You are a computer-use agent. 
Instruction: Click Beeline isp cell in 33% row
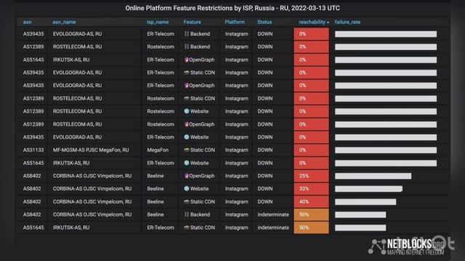155,188
